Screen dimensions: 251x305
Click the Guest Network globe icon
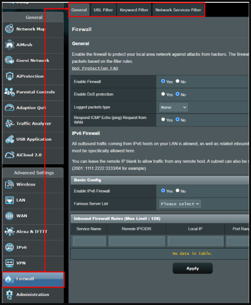9,60
